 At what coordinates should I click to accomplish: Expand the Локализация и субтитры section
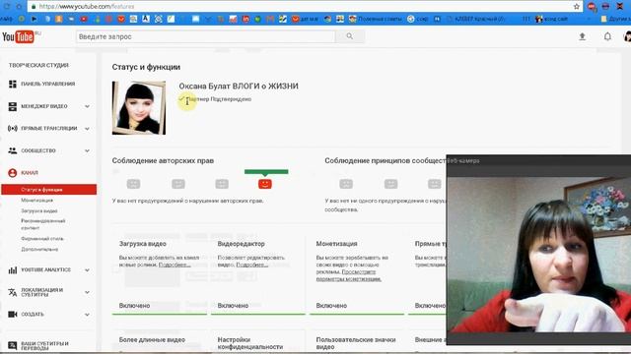point(88,292)
